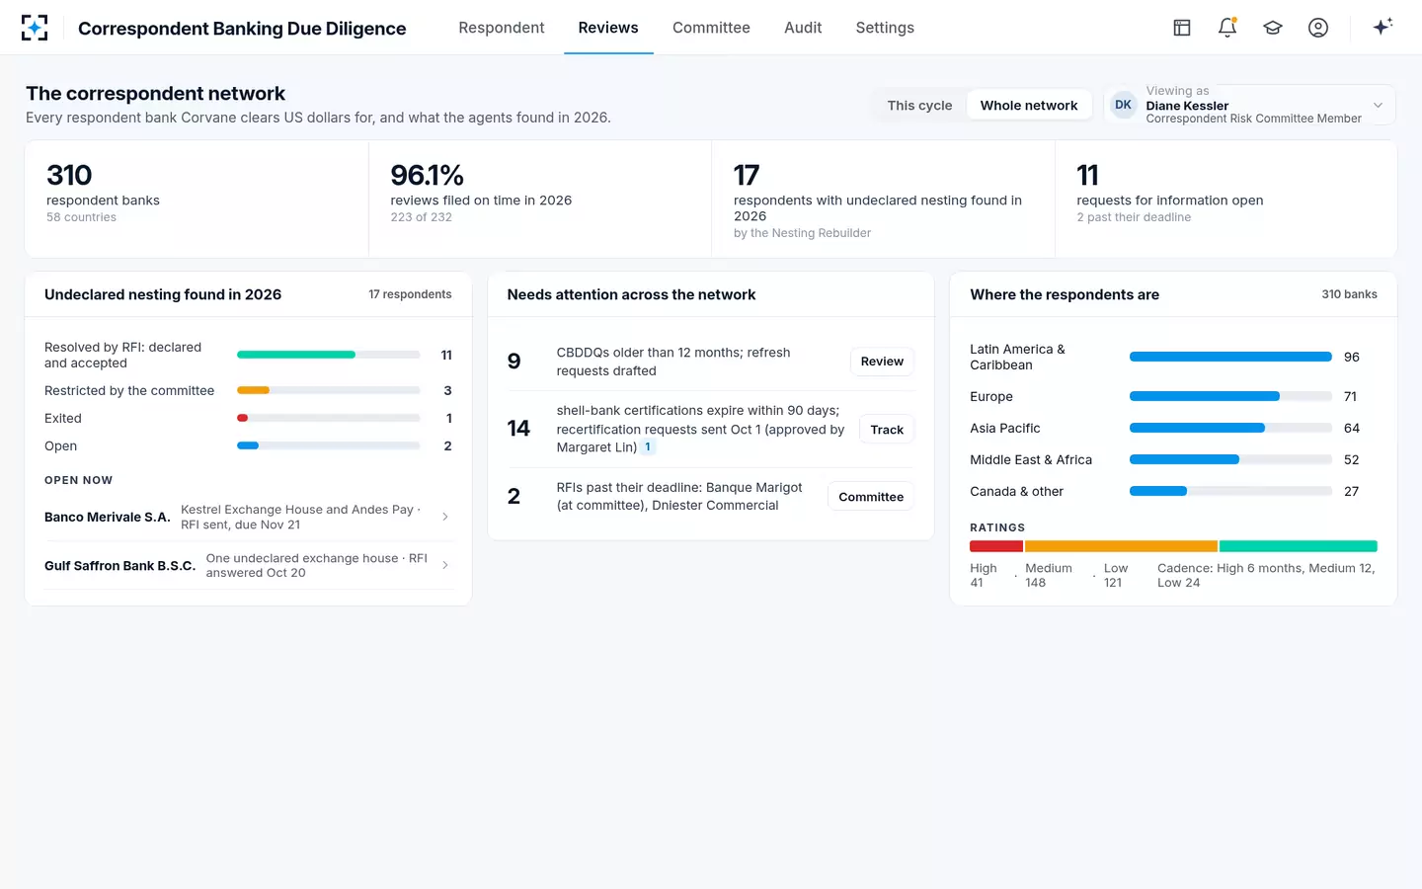Image resolution: width=1422 pixels, height=889 pixels.
Task: Expand the Gulf Saffron Bank B.S.C. row chevron
Action: tap(445, 565)
